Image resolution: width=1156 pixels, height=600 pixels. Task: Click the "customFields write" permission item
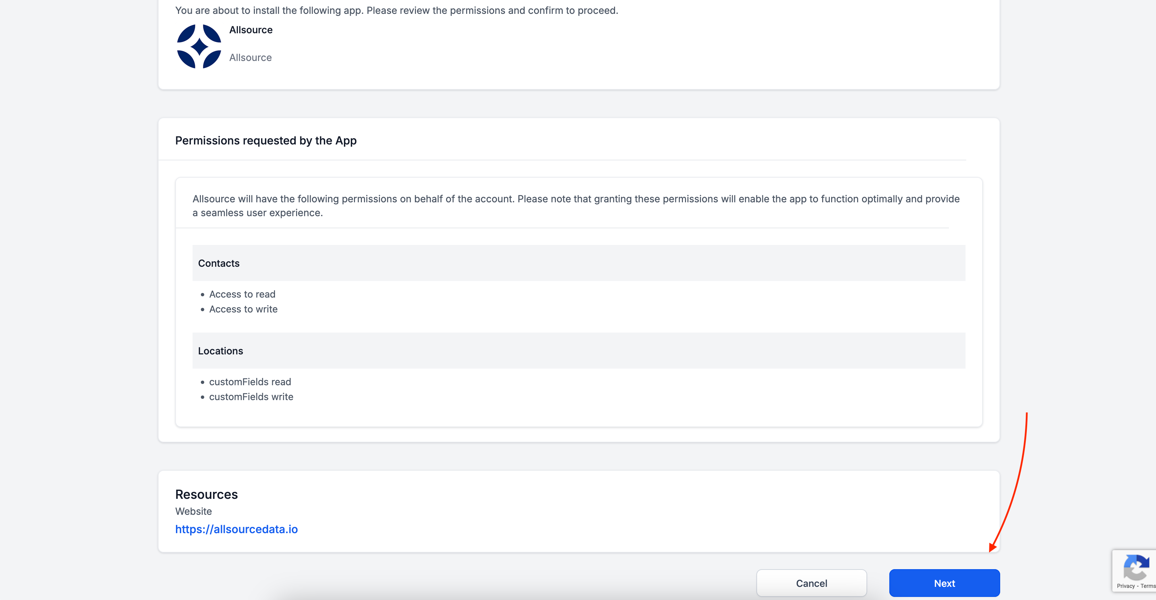(251, 397)
